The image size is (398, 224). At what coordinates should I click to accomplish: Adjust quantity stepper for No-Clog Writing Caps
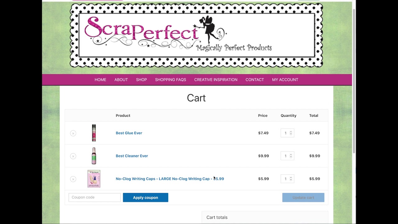291,179
